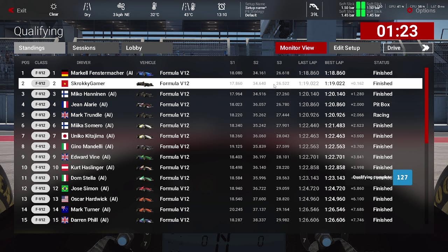Click the German flag for Markell Fenstermacher
Viewport: 448px width, 252px height.
point(65,73)
